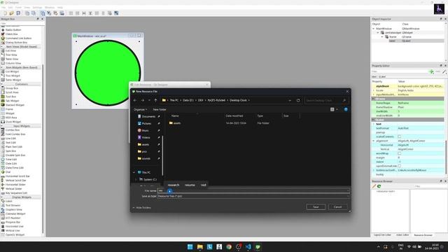
Task: Apply the Lay Out in Grid toolbar icon
Action: [x=97, y=13]
